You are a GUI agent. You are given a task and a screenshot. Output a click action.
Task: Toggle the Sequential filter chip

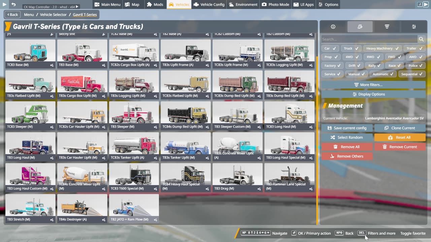(412, 74)
